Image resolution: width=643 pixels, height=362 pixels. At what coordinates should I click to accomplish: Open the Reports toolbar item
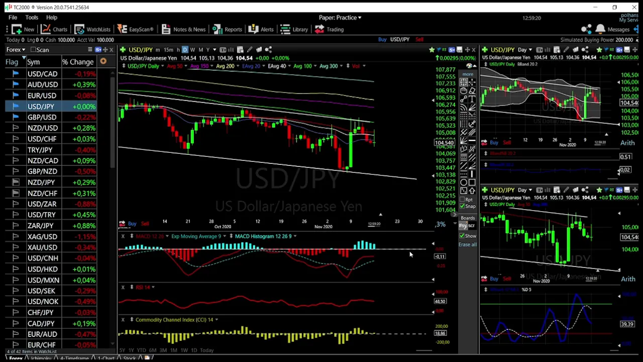click(x=227, y=29)
